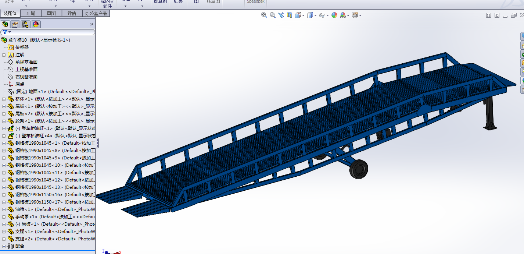
Task: Open the filter funnel dropdown arrow
Action: coord(10,32)
